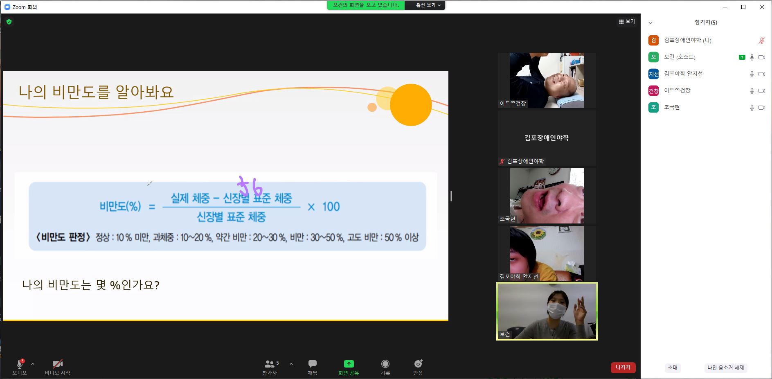Click the 화면 공유 share screen button
Image resolution: width=772 pixels, height=379 pixels.
(x=349, y=367)
